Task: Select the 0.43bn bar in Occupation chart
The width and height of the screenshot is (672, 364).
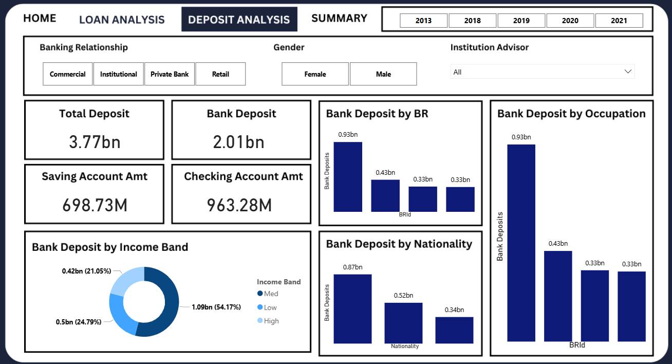Action: click(x=558, y=296)
